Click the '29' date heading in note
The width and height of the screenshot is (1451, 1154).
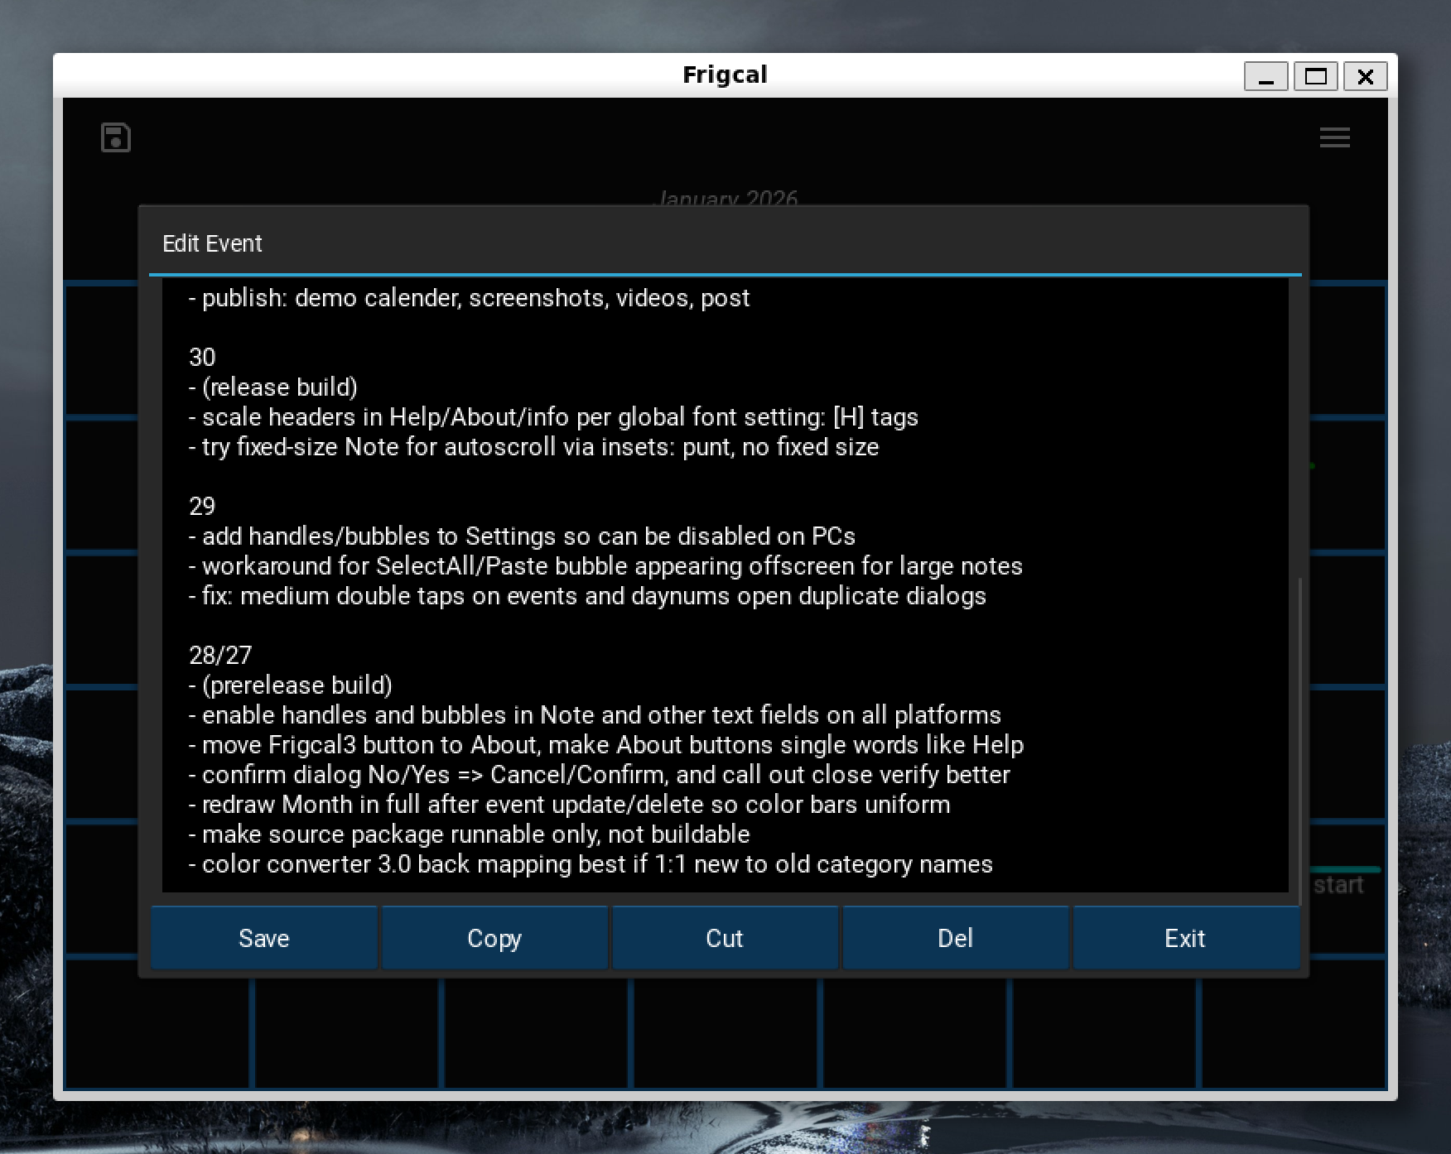point(202,507)
